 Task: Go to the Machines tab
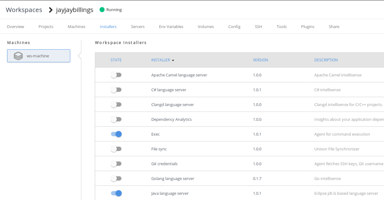[77, 27]
